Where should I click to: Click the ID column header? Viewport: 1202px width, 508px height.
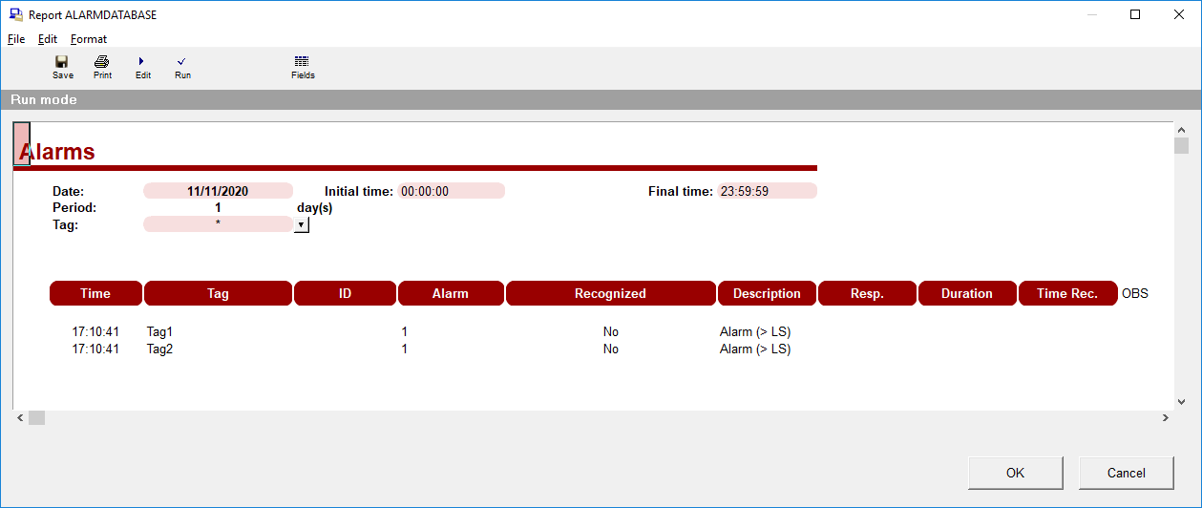[x=345, y=293]
